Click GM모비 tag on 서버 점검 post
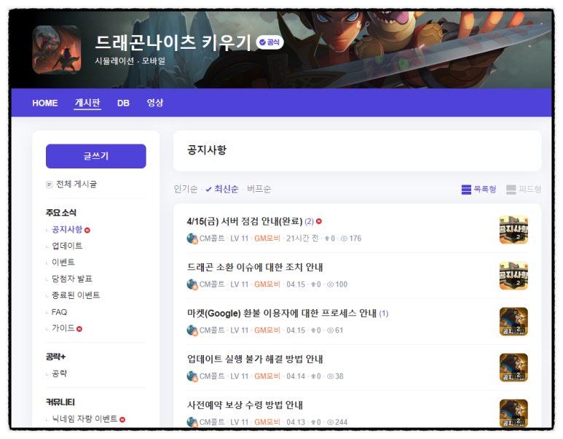The width and height of the screenshot is (563, 439). pos(267,238)
